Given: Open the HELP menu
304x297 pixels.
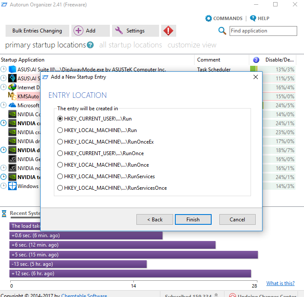Looking at the screenshot, I should click(x=260, y=18).
